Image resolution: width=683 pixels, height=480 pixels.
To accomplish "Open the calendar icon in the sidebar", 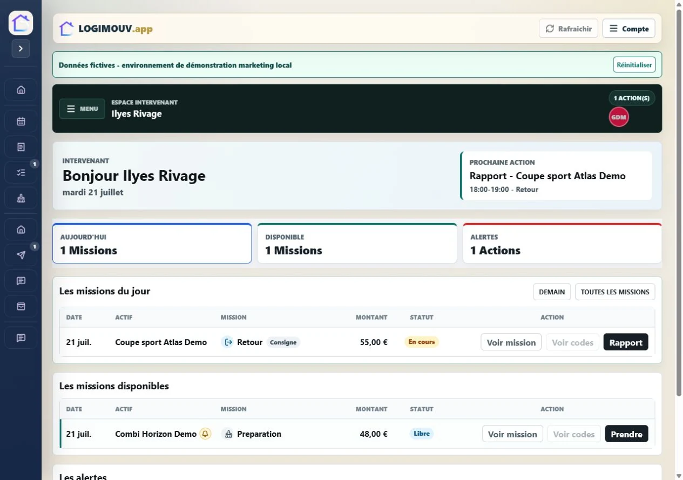I will (21, 121).
